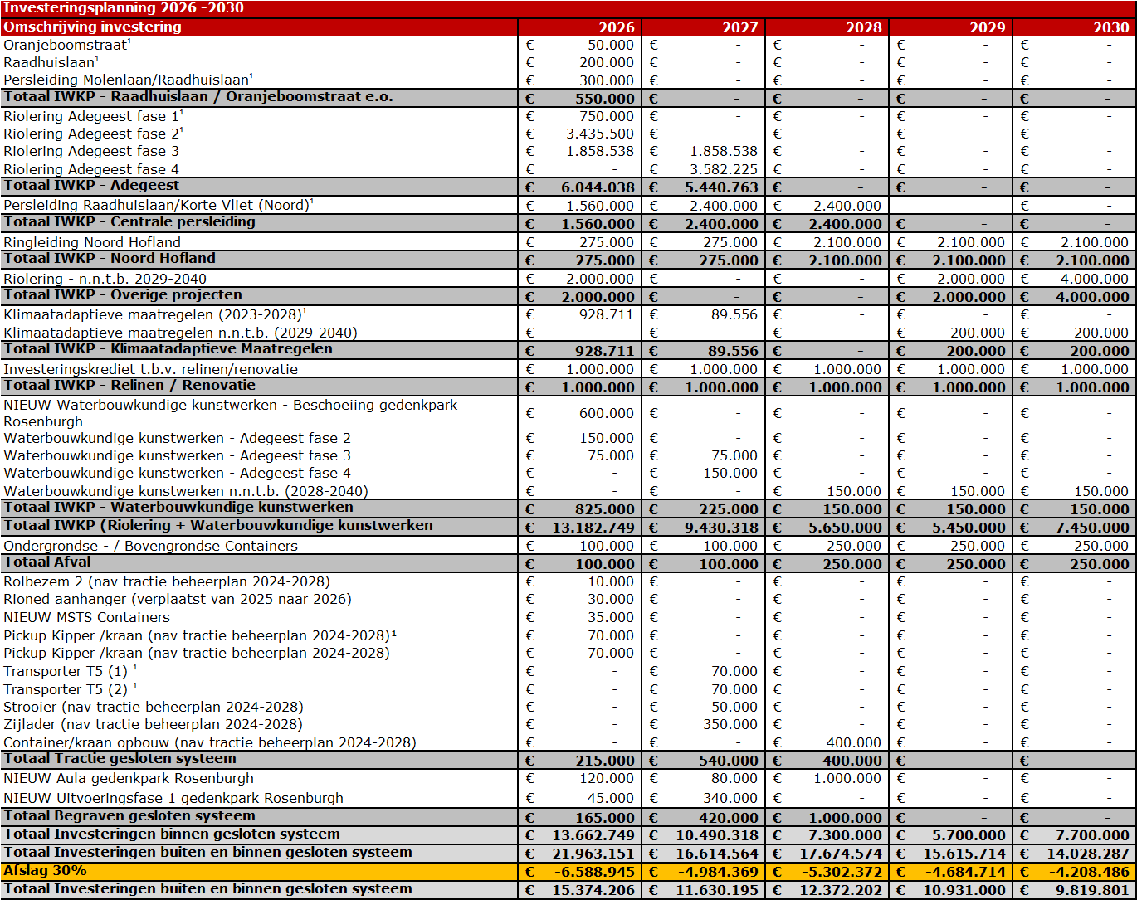Click the 'Ringleiding Noord Hofland' row label

click(92, 242)
